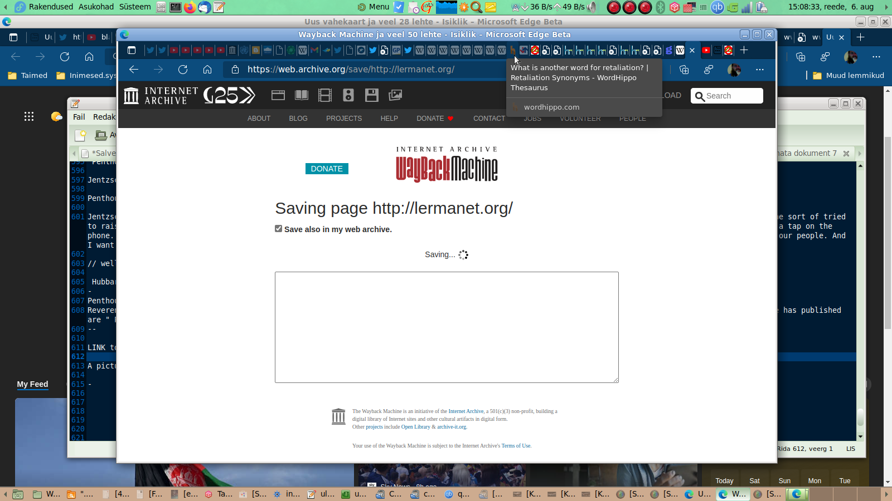Switch to the WordHippo tab under the cursor

click(513, 50)
